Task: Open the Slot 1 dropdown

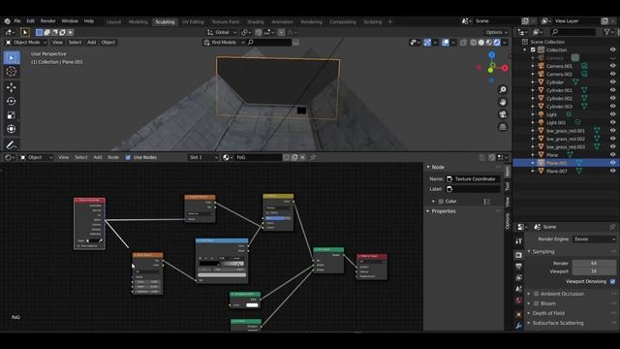Action: click(203, 157)
